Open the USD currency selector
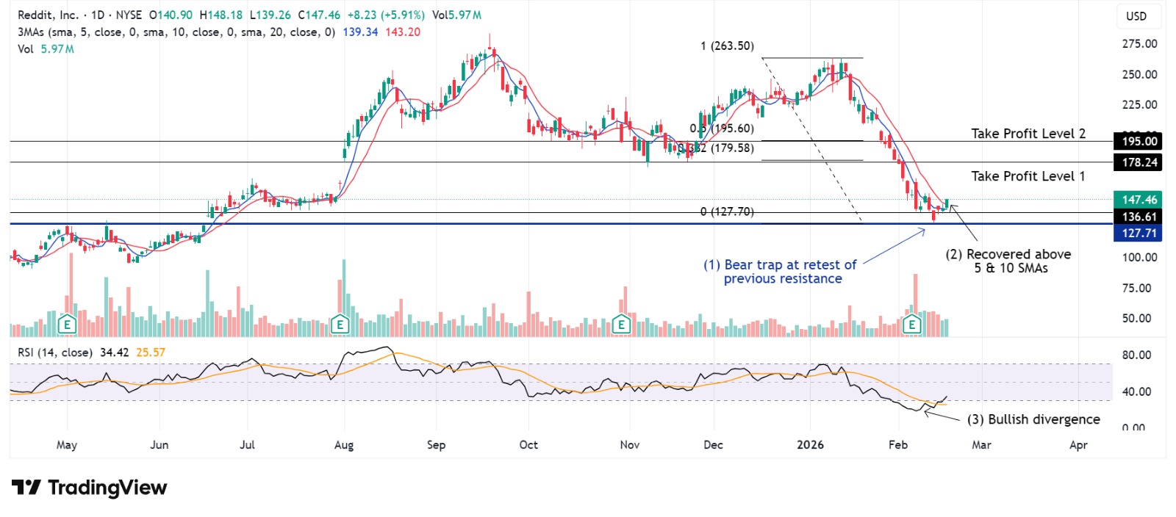Image resolution: width=1176 pixels, height=517 pixels. [1136, 16]
